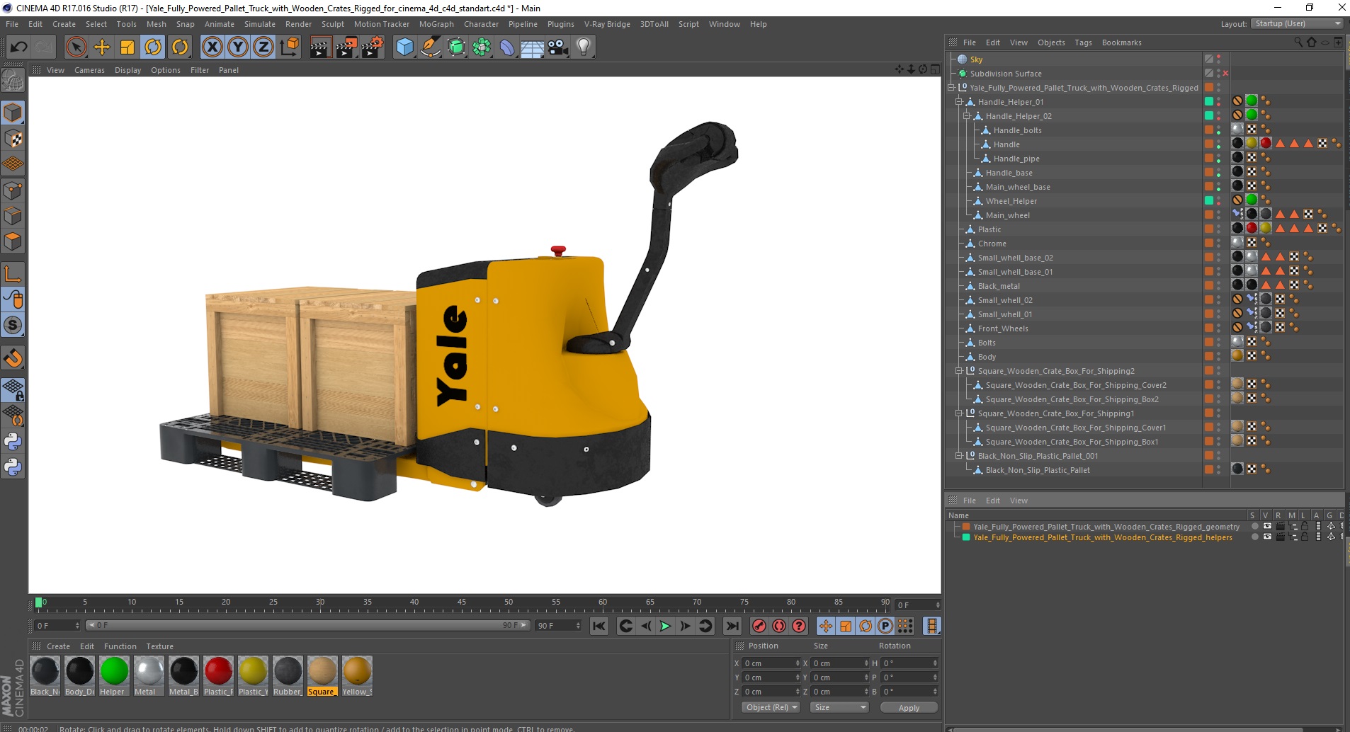Viewport: 1350px width, 732px height.
Task: Switch to Model mode in left toolbar
Action: click(13, 113)
